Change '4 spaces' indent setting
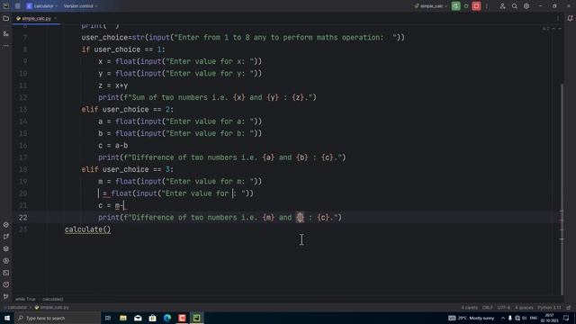Image resolution: width=576 pixels, height=324 pixels. 524,308
